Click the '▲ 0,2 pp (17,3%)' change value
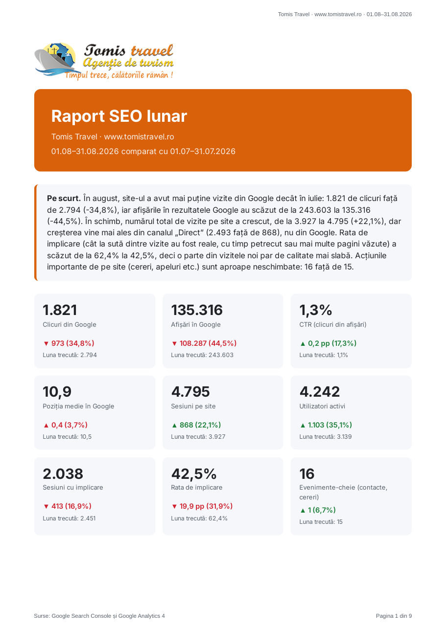Screen dimensions: 446x630 click(328, 343)
